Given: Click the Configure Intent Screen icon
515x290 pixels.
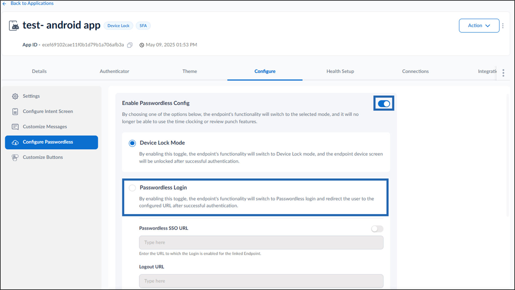Looking at the screenshot, I should pos(15,112).
